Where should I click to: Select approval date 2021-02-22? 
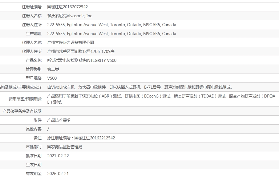pyautogui.click(x=58, y=156)
